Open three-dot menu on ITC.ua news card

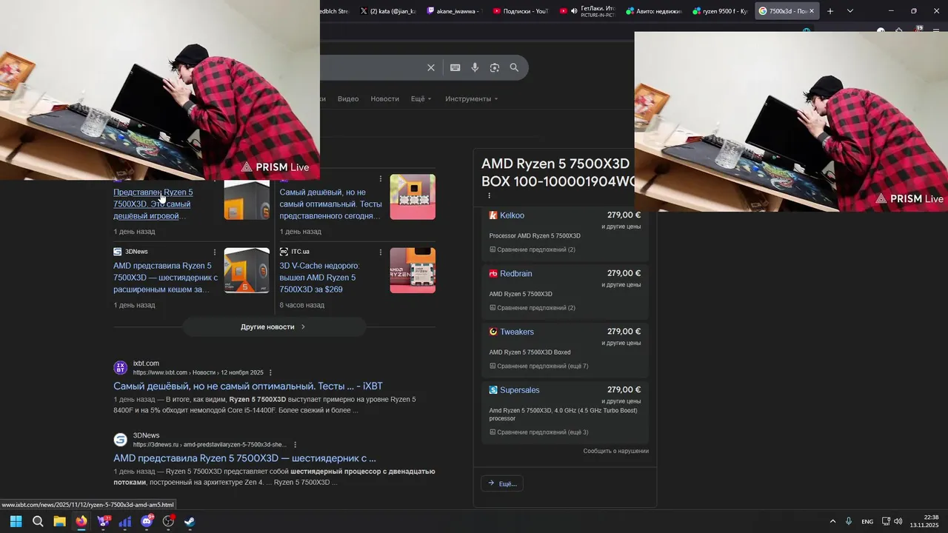[381, 252]
